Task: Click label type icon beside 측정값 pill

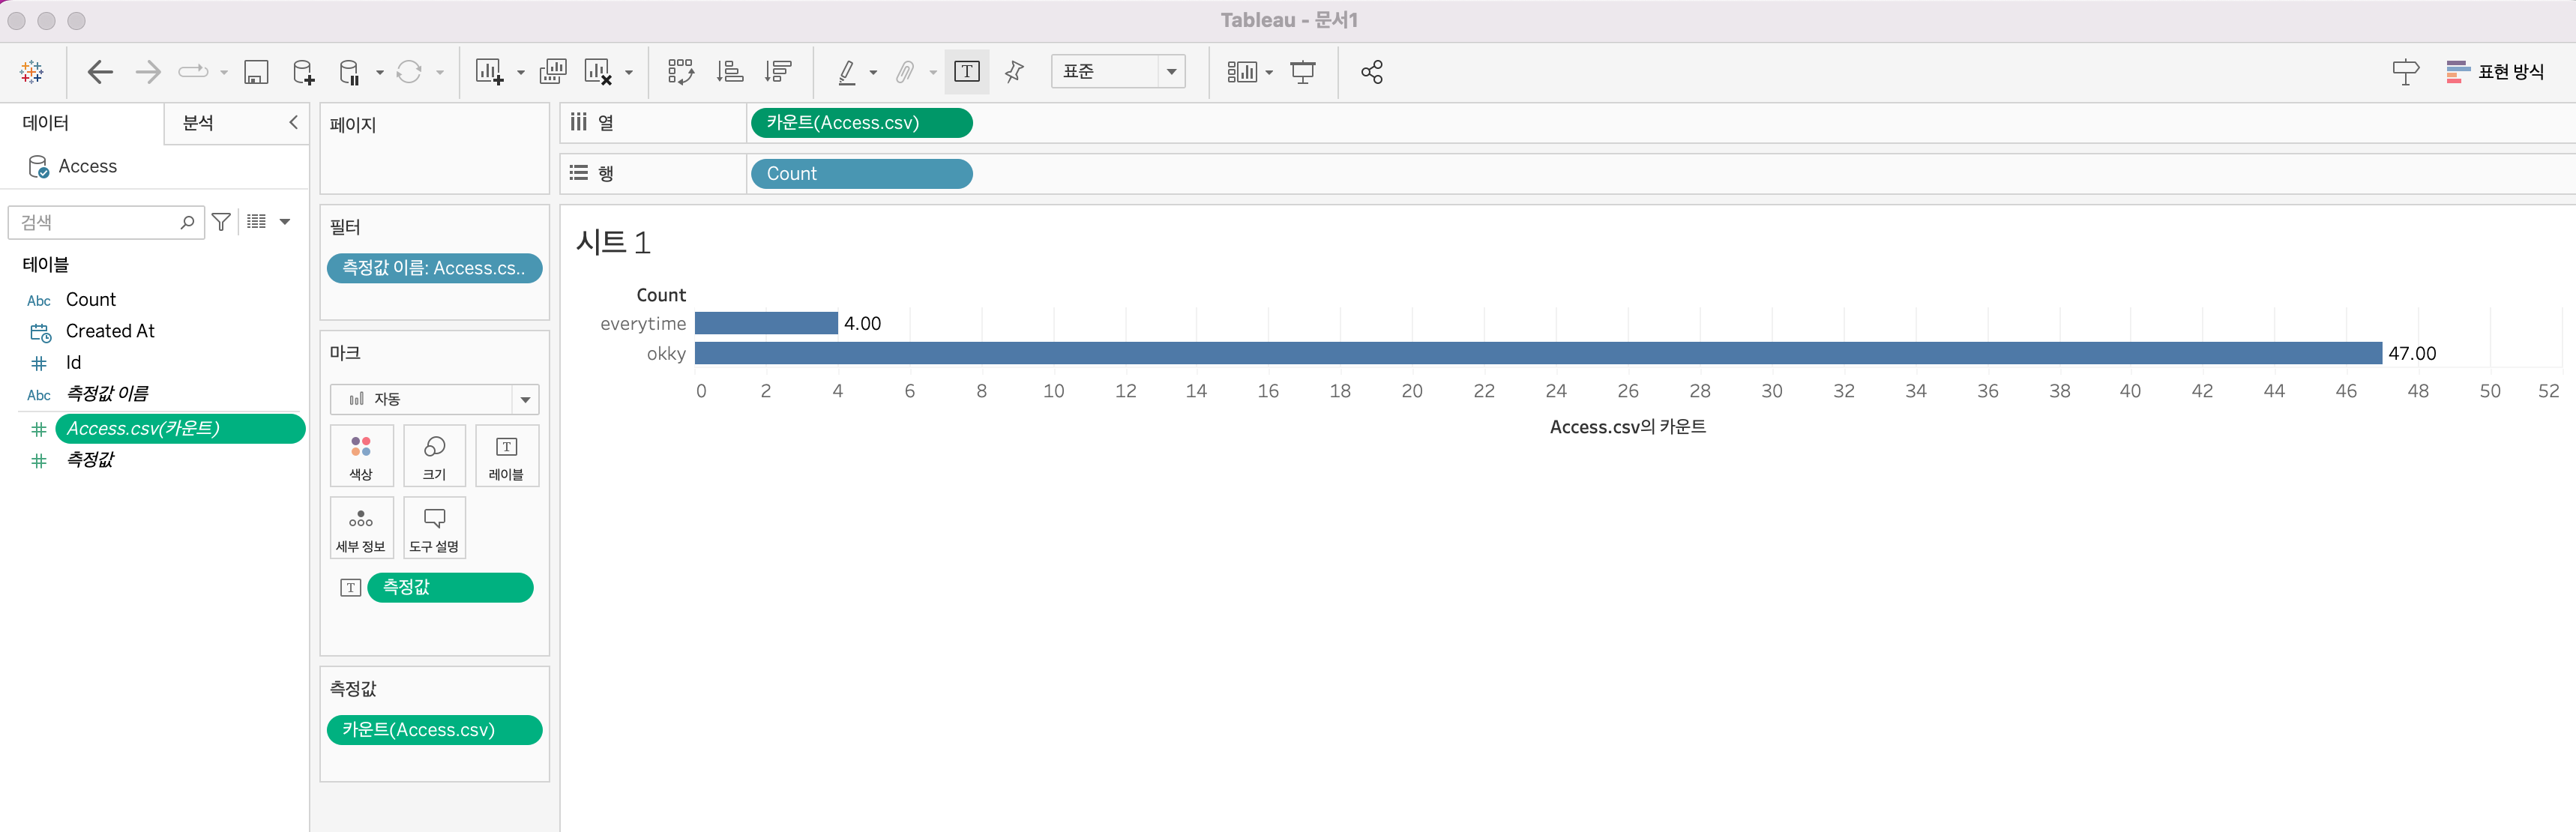Action: [x=351, y=587]
